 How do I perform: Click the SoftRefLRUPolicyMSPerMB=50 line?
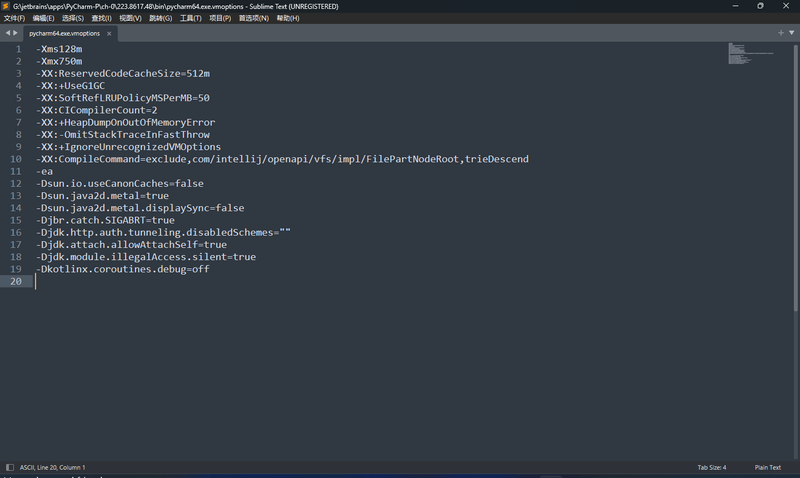(123, 98)
